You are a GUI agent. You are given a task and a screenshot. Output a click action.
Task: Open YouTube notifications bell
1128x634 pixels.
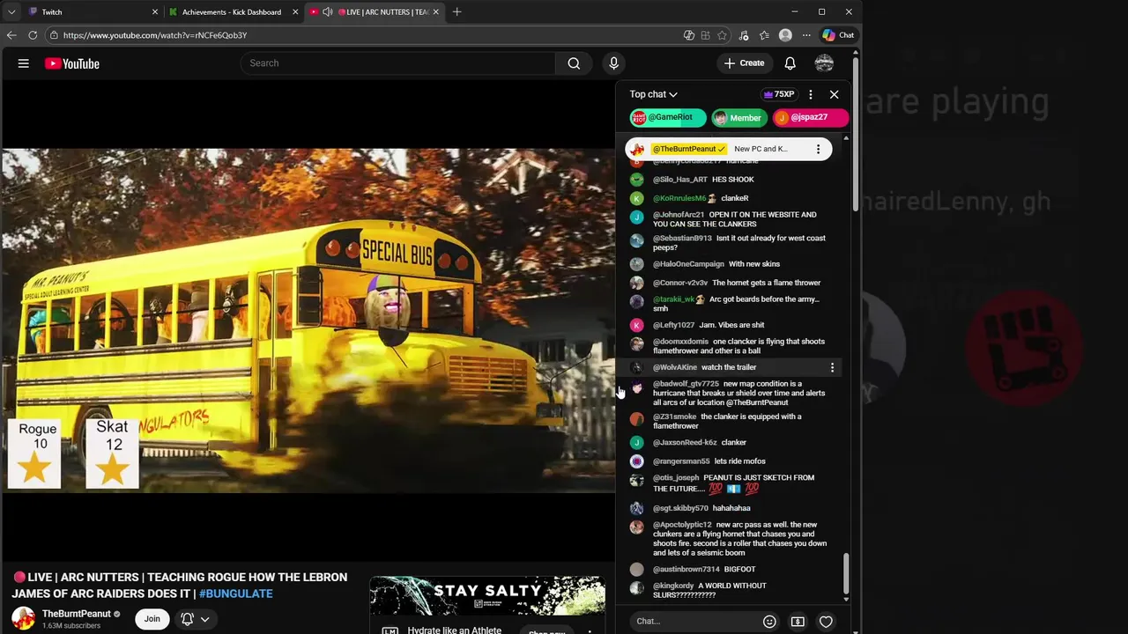[x=790, y=63]
